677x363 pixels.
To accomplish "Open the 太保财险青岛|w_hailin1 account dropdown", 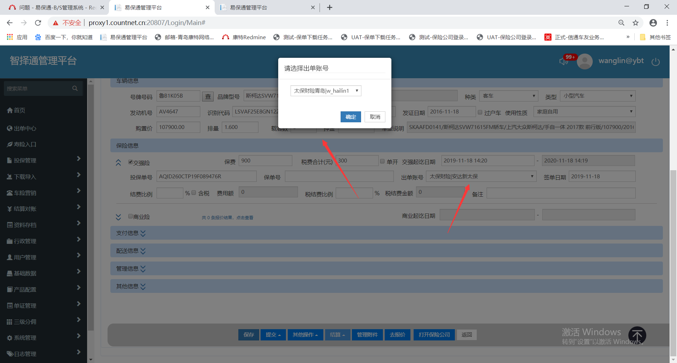I will coord(326,91).
